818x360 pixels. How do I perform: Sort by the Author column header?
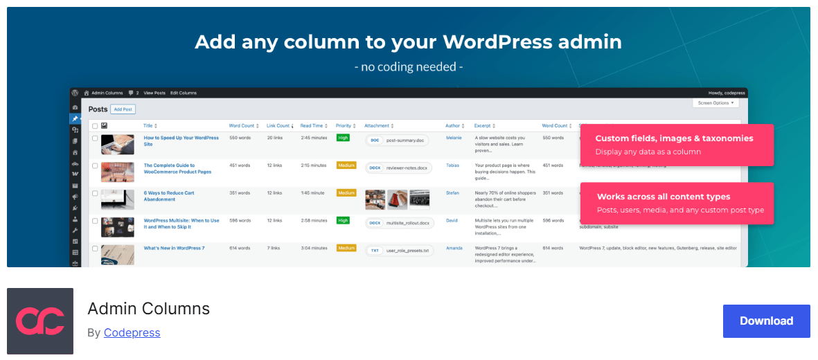point(454,126)
